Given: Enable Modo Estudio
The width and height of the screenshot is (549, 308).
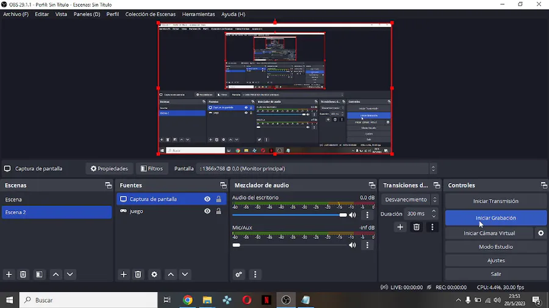Looking at the screenshot, I should coord(496,247).
